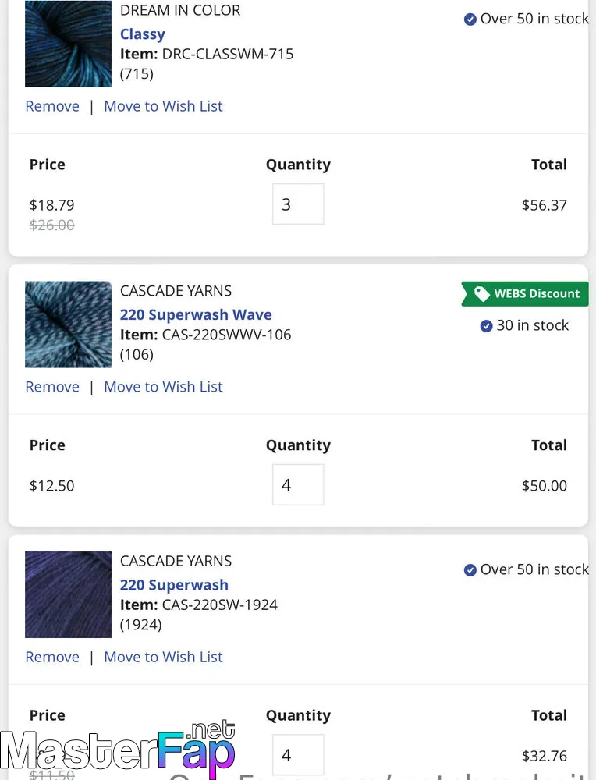Viewport: 596px width, 780px height.
Task: Move 220 Superwash 1924 to Wish List
Action: pos(163,657)
